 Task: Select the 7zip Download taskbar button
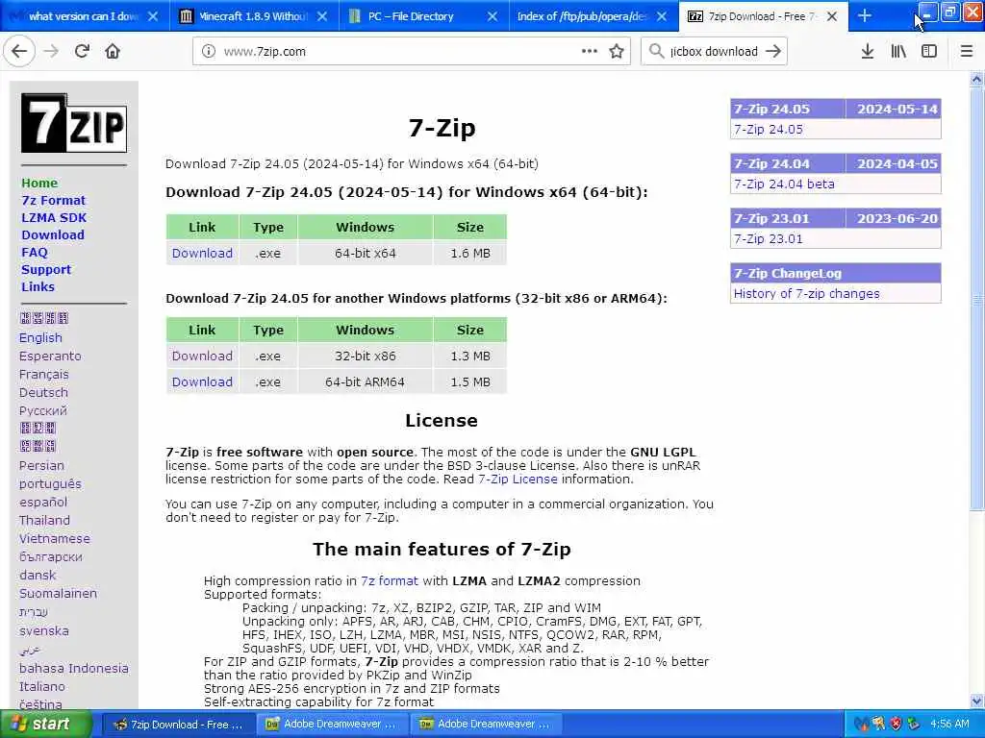click(178, 725)
